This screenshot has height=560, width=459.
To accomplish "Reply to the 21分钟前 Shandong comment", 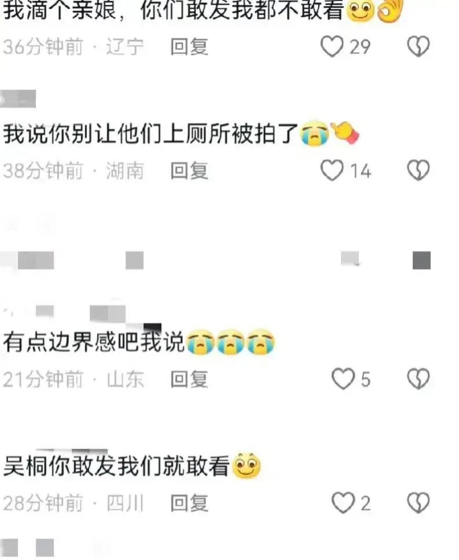I will click(x=189, y=379).
